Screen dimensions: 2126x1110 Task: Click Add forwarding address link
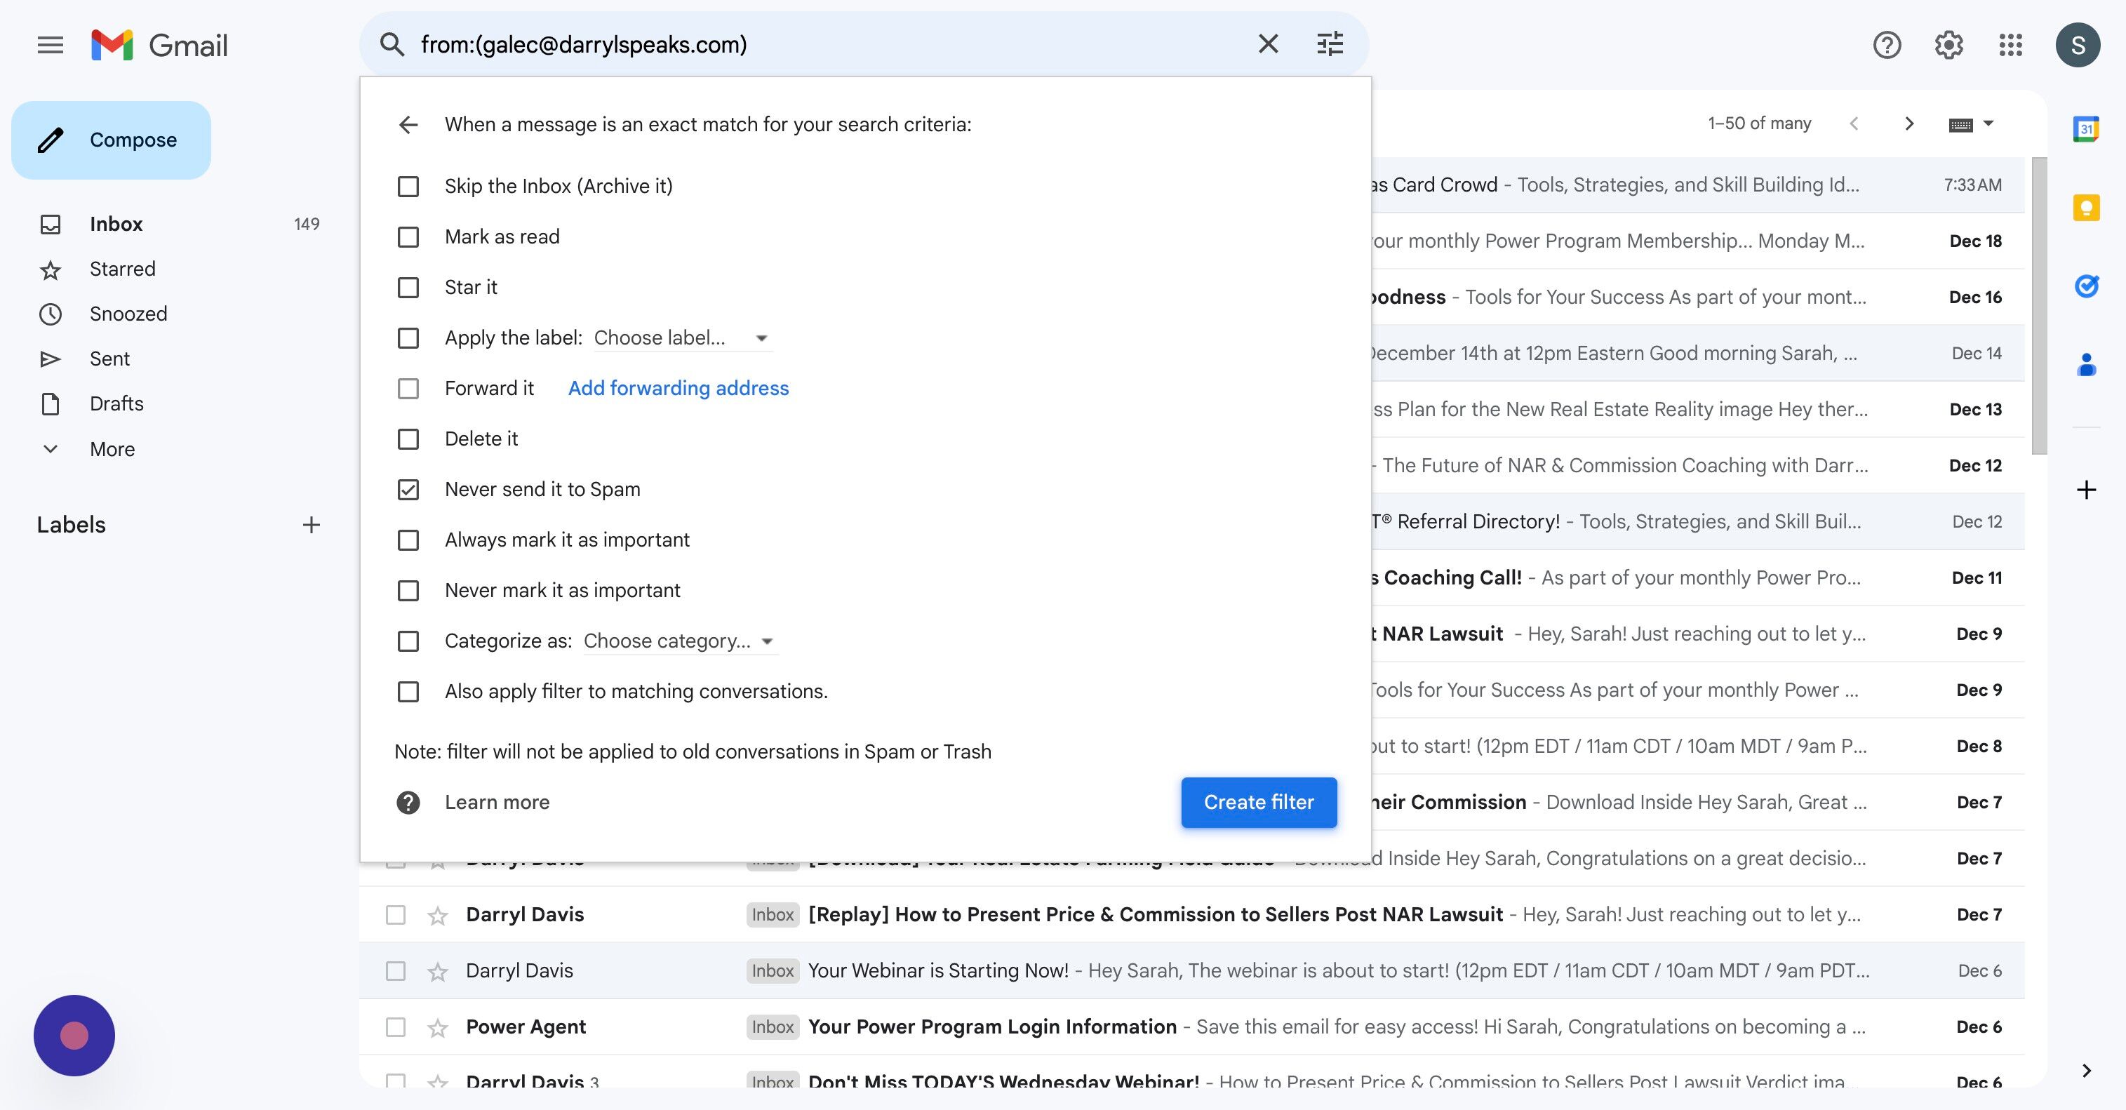tap(678, 389)
